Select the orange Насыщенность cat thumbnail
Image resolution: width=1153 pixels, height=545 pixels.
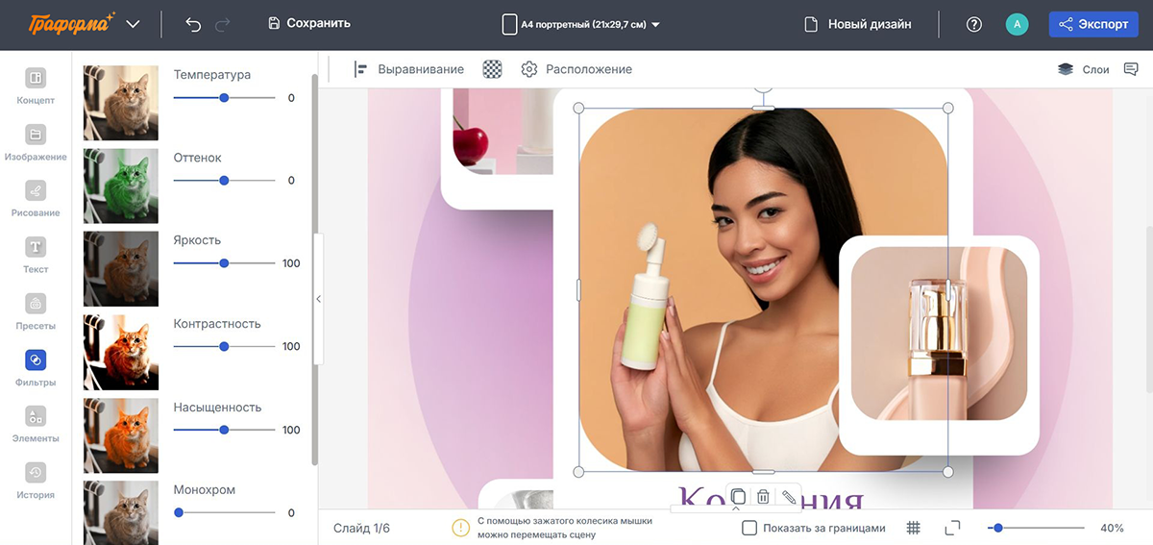click(x=121, y=435)
